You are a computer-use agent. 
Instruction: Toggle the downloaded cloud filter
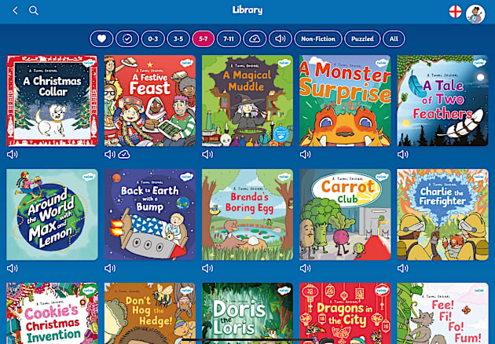click(x=255, y=38)
